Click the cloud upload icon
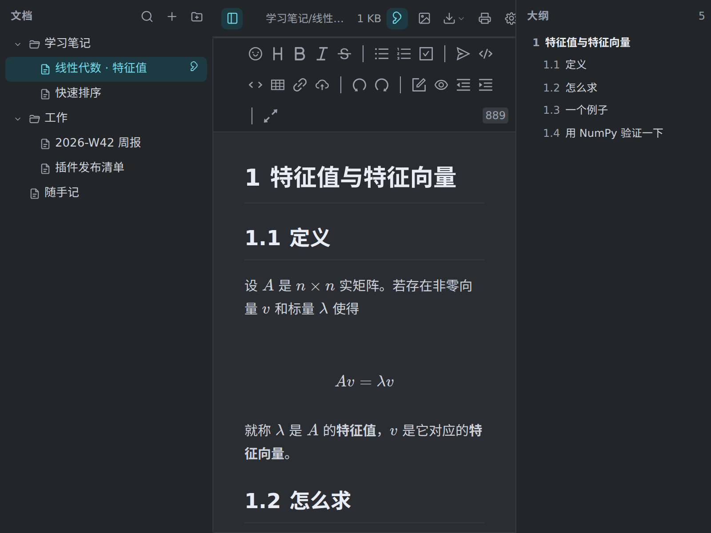Image resolution: width=711 pixels, height=533 pixels. 322,85
